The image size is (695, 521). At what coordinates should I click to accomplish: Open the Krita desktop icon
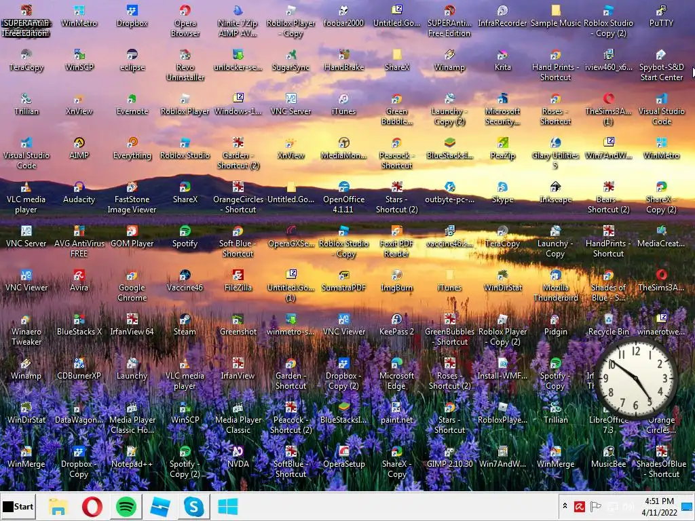point(502,60)
